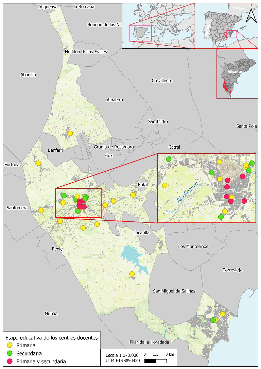Viewport: 261px width, 369px height.
Task: Click the red Primaria y secundaria legend circle
Action: point(10,361)
